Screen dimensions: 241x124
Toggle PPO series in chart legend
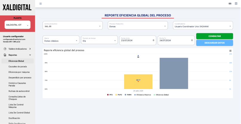(110, 95)
